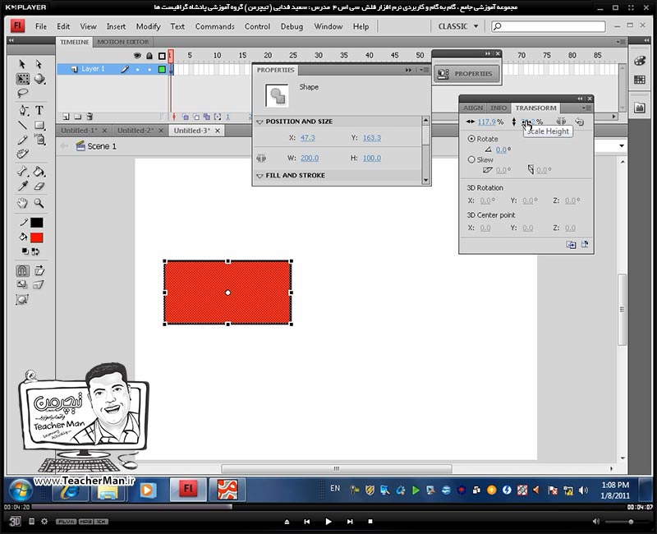
Task: Open the CLASSIC workspace dropdown
Action: coord(458,26)
